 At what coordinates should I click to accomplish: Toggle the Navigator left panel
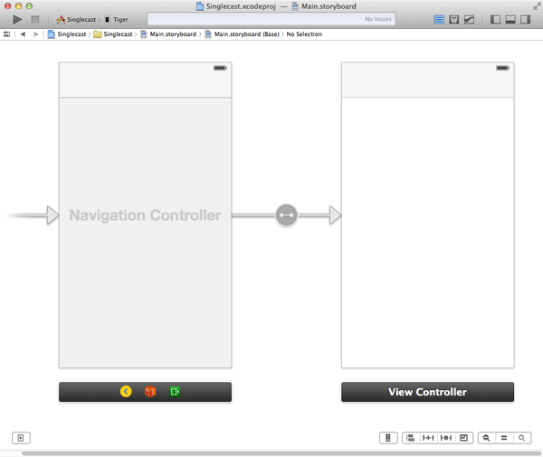pos(495,20)
